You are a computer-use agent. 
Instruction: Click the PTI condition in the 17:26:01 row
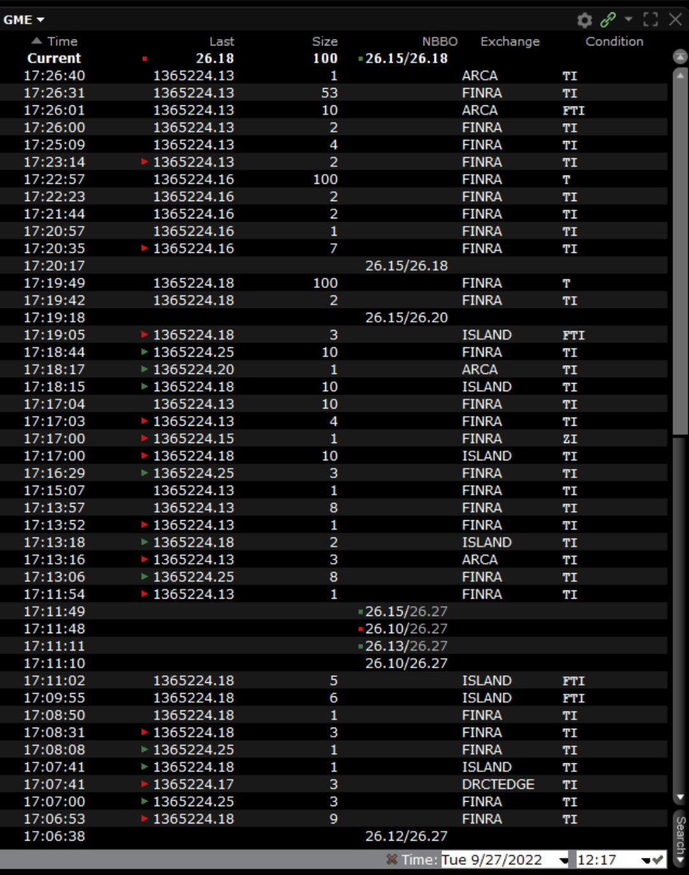pyautogui.click(x=574, y=110)
